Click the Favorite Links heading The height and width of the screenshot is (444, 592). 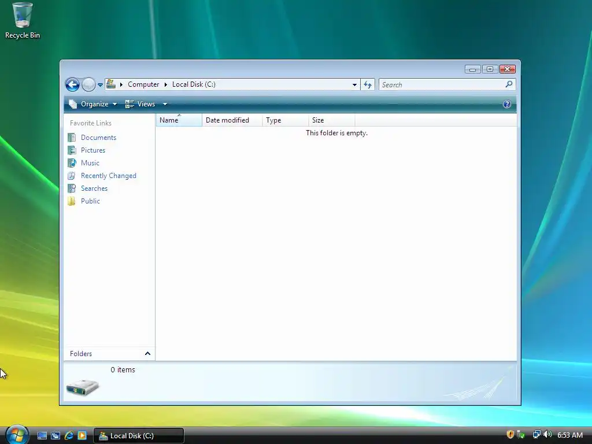(x=91, y=123)
